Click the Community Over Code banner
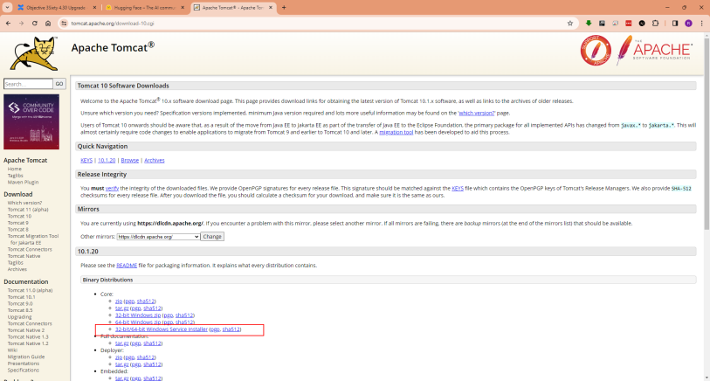Viewport: 710px width, 381px height. [31, 121]
